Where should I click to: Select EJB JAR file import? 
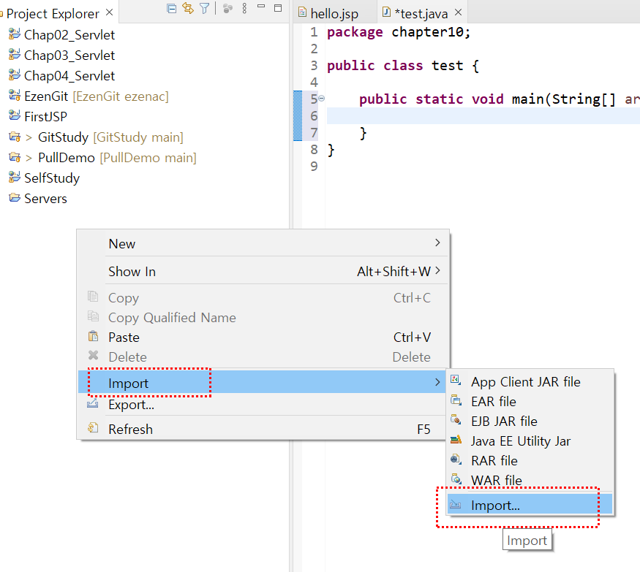click(530, 422)
